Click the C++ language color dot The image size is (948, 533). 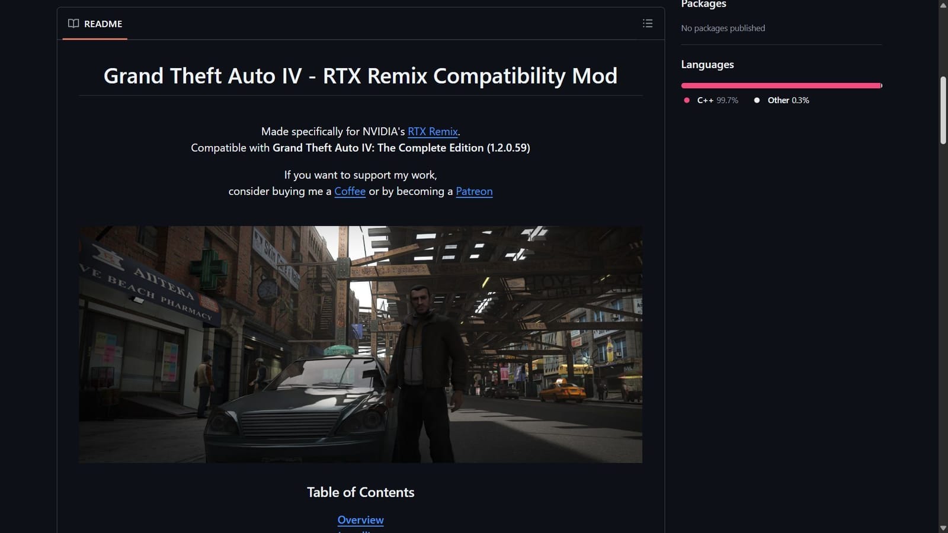[x=687, y=100]
